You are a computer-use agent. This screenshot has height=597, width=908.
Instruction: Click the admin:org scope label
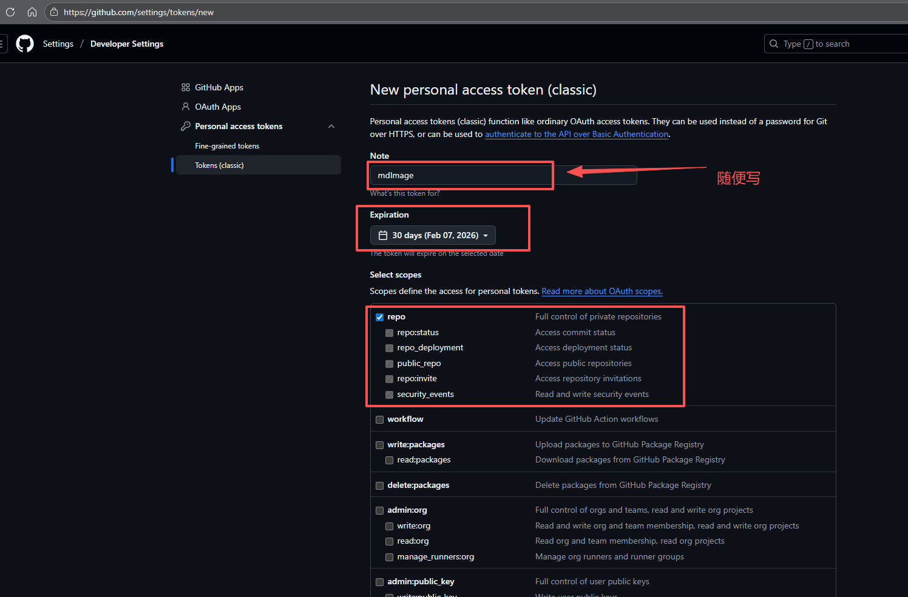(x=407, y=510)
